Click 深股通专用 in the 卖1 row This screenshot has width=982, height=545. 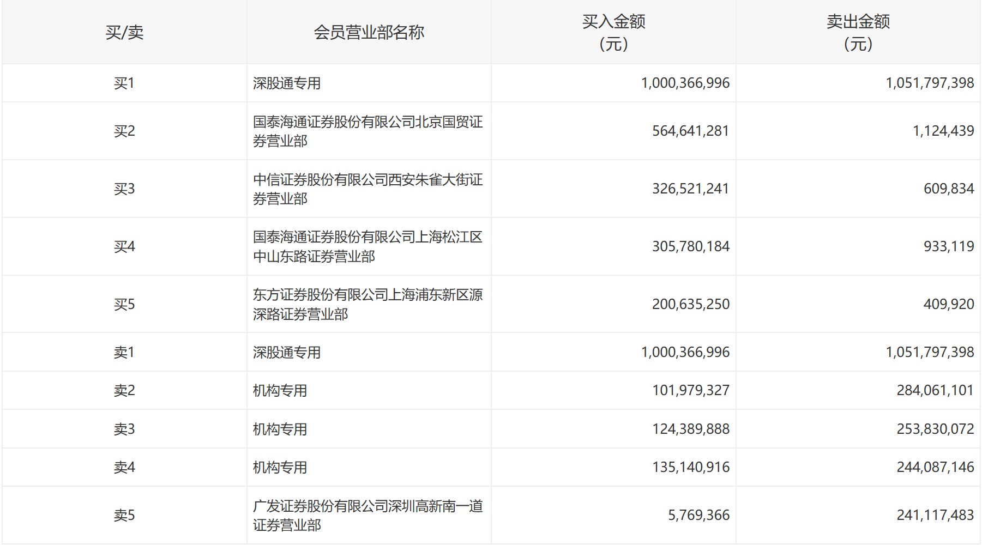point(287,352)
